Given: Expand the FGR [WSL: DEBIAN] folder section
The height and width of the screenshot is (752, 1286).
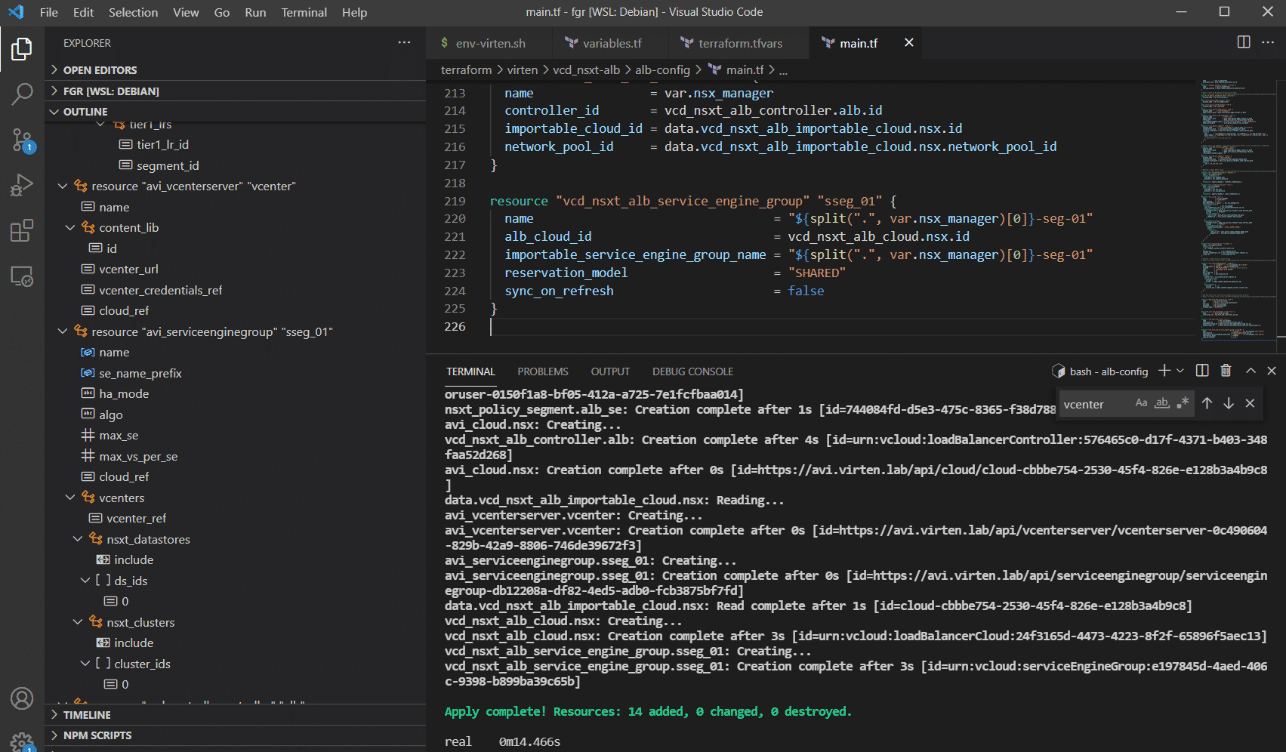Looking at the screenshot, I should pyautogui.click(x=236, y=91).
